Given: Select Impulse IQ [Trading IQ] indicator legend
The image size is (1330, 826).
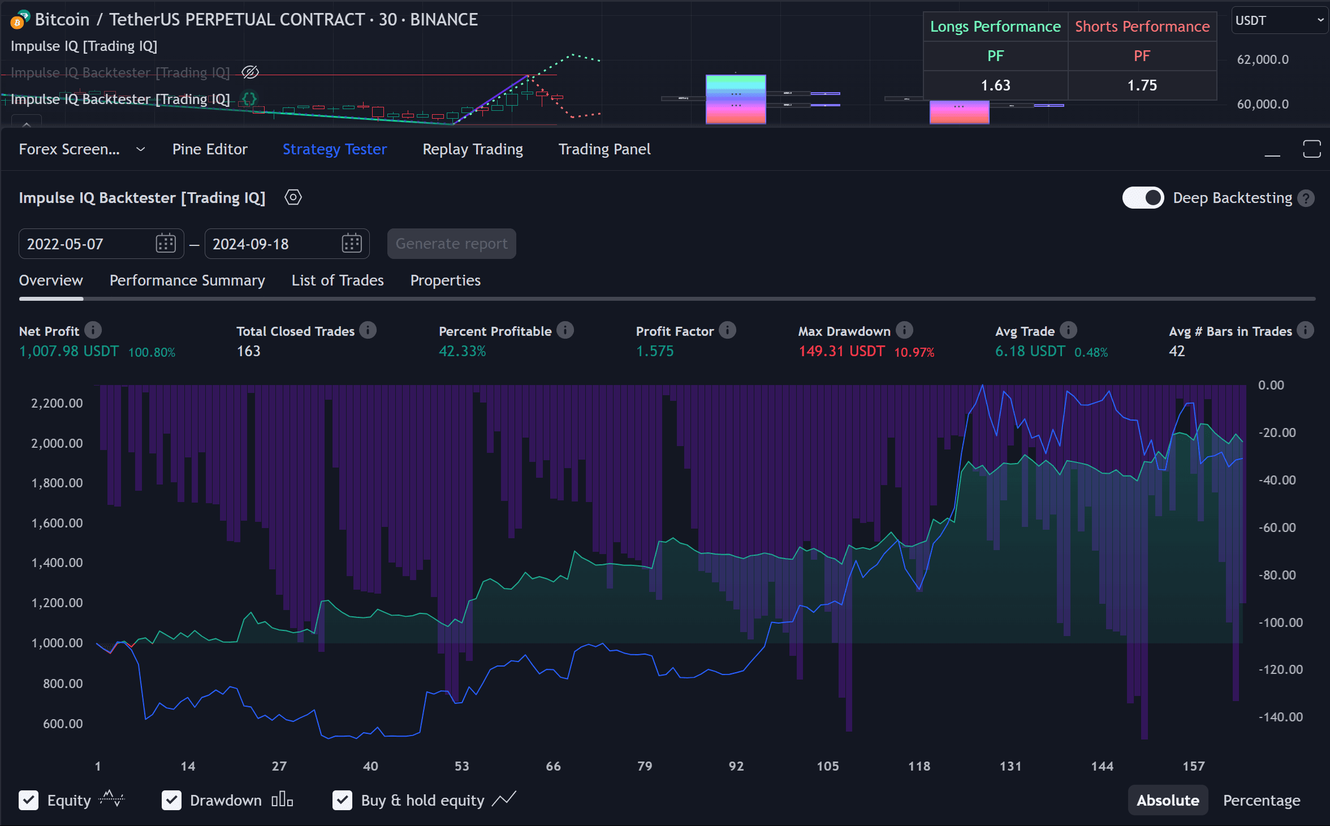Looking at the screenshot, I should (84, 46).
